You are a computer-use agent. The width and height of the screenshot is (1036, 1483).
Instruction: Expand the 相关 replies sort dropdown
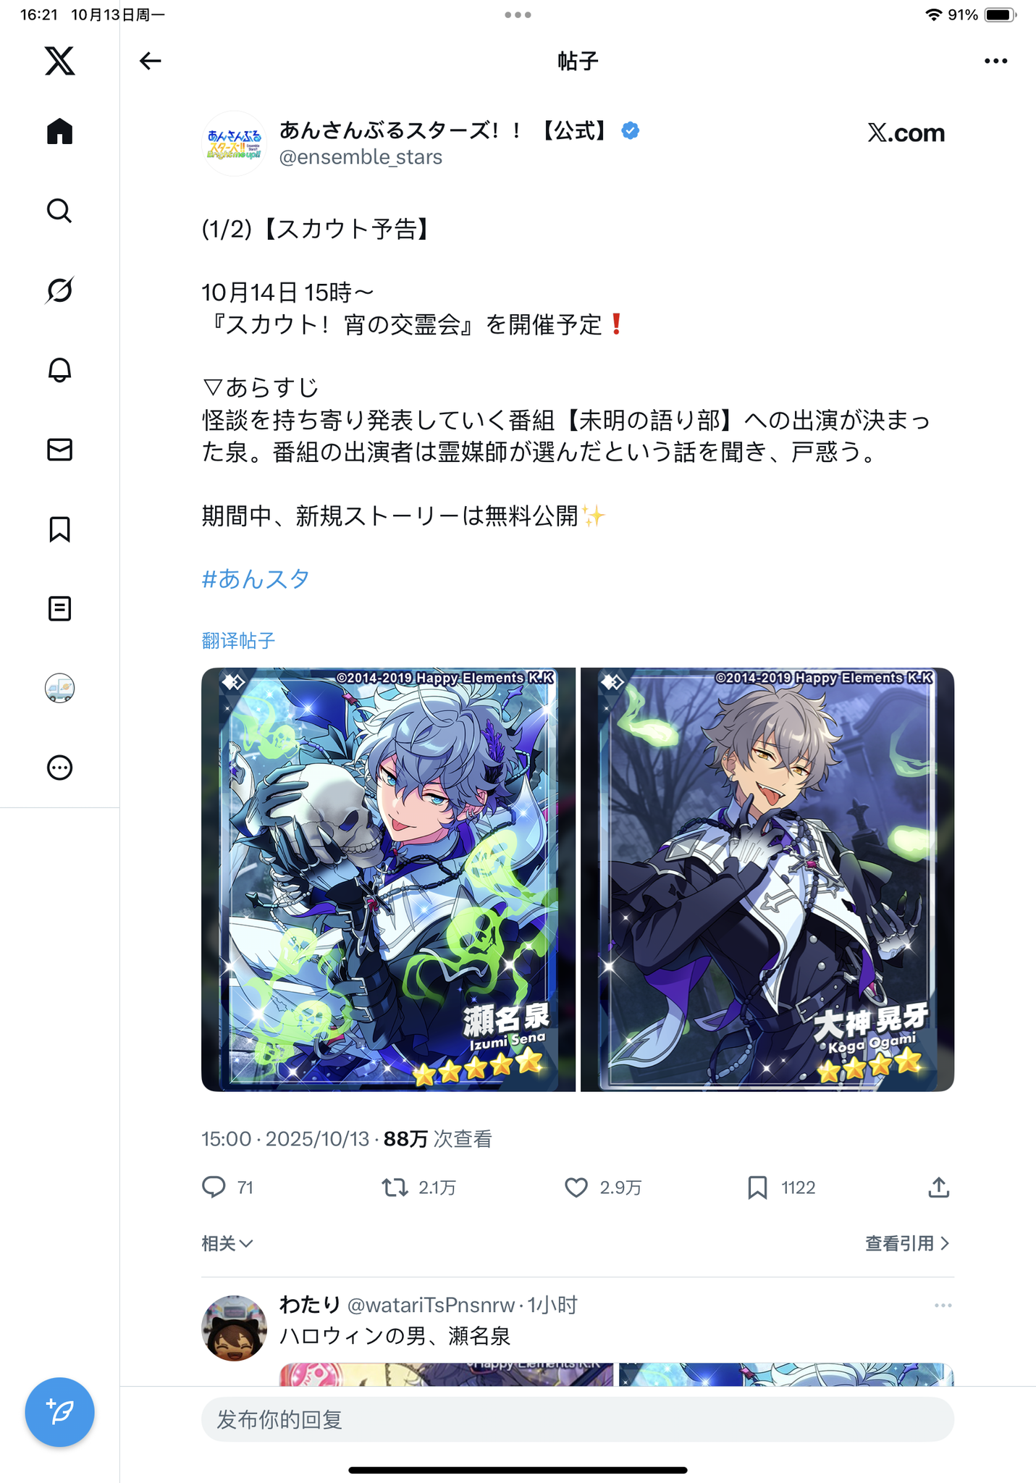(x=227, y=1243)
